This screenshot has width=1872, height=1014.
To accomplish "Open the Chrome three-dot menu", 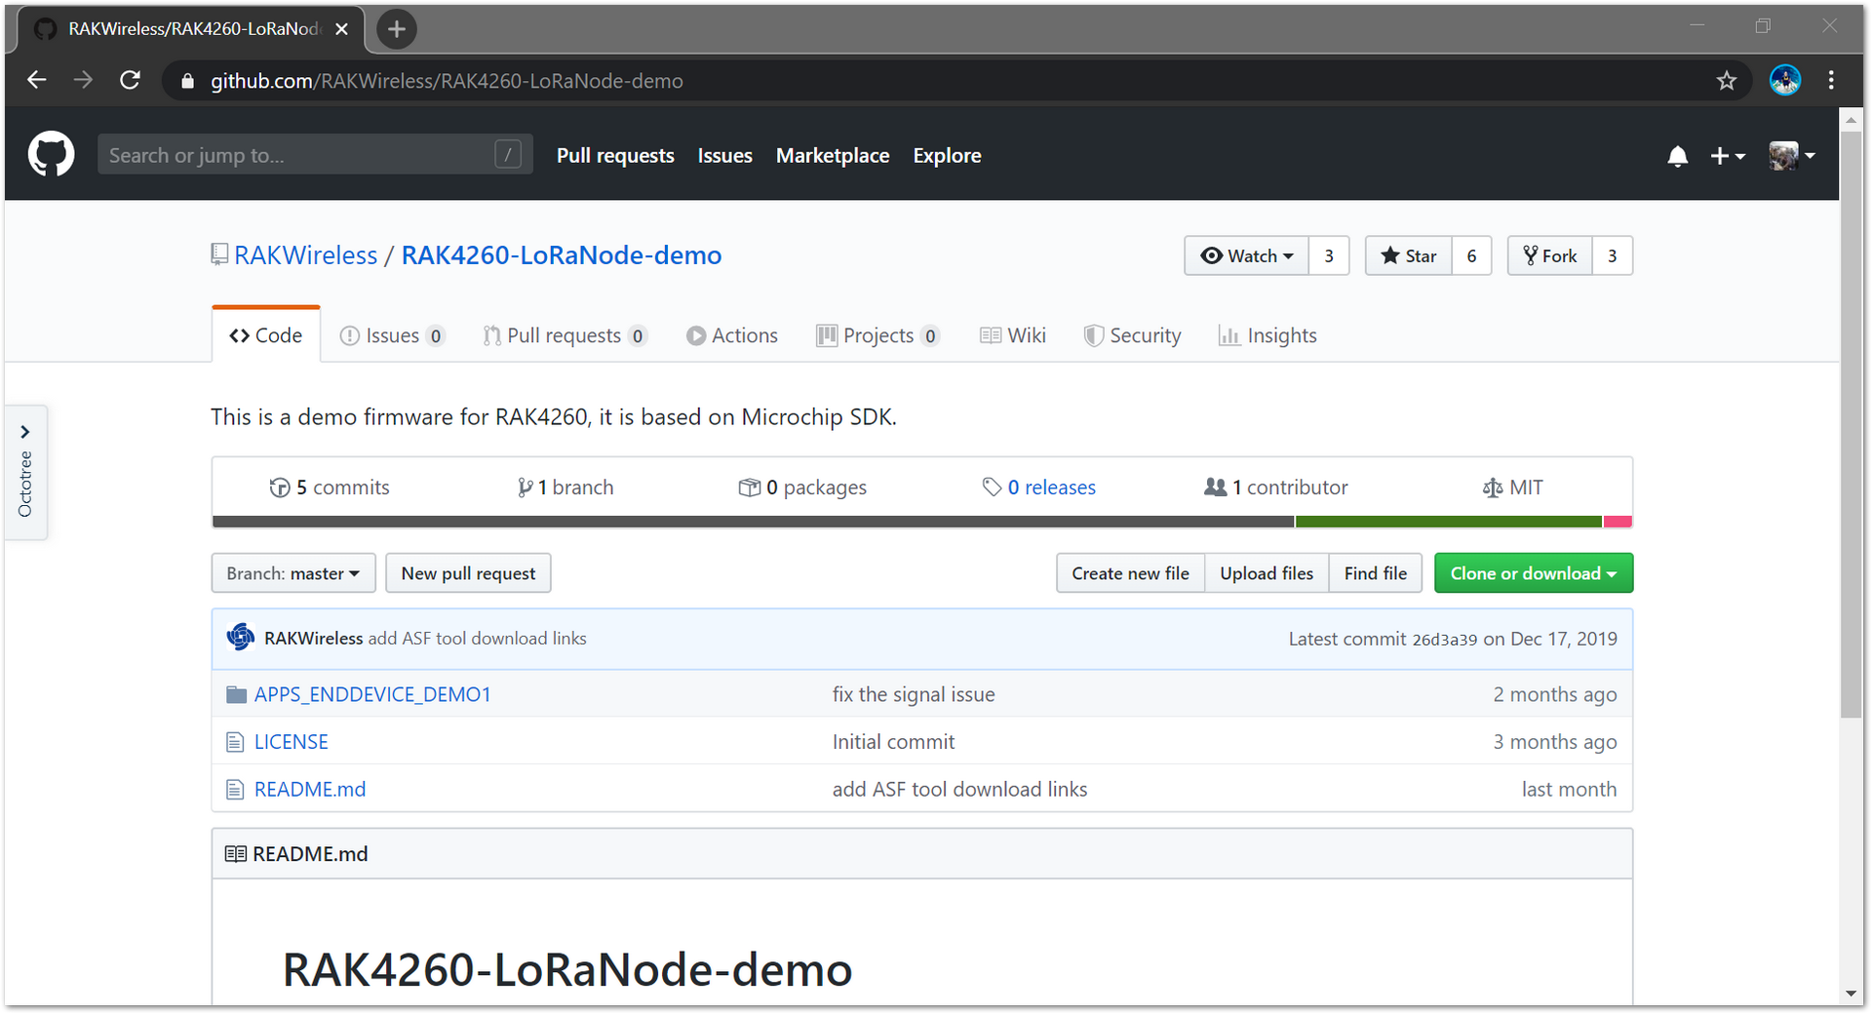I will [1831, 80].
